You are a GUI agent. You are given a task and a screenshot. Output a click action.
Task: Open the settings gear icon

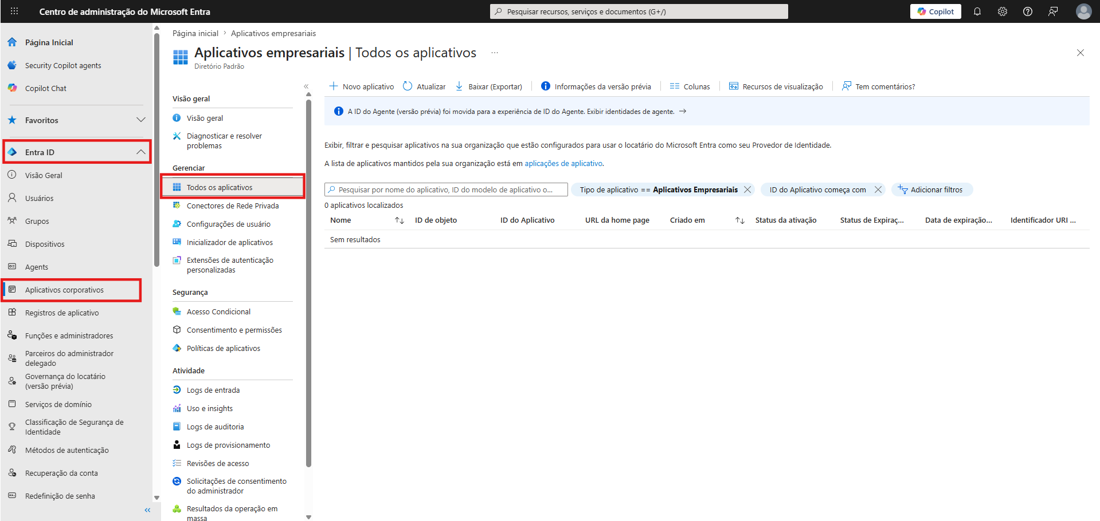pos(1003,11)
